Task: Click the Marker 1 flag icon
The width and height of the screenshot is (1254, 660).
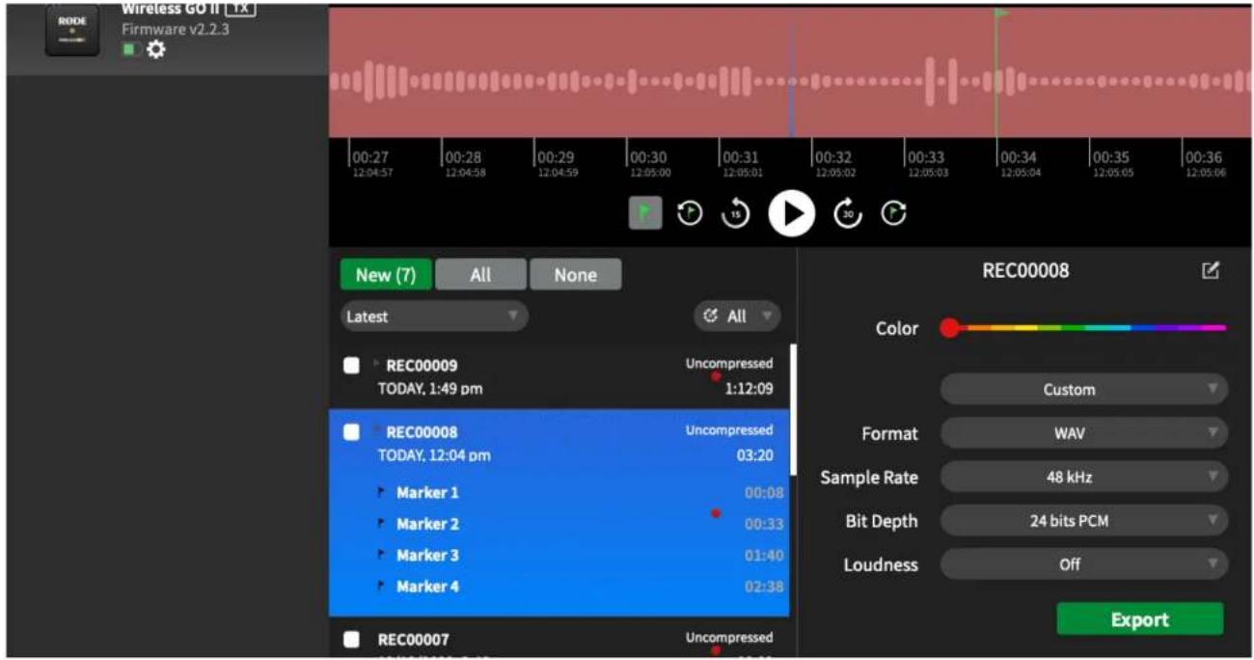Action: tap(383, 492)
